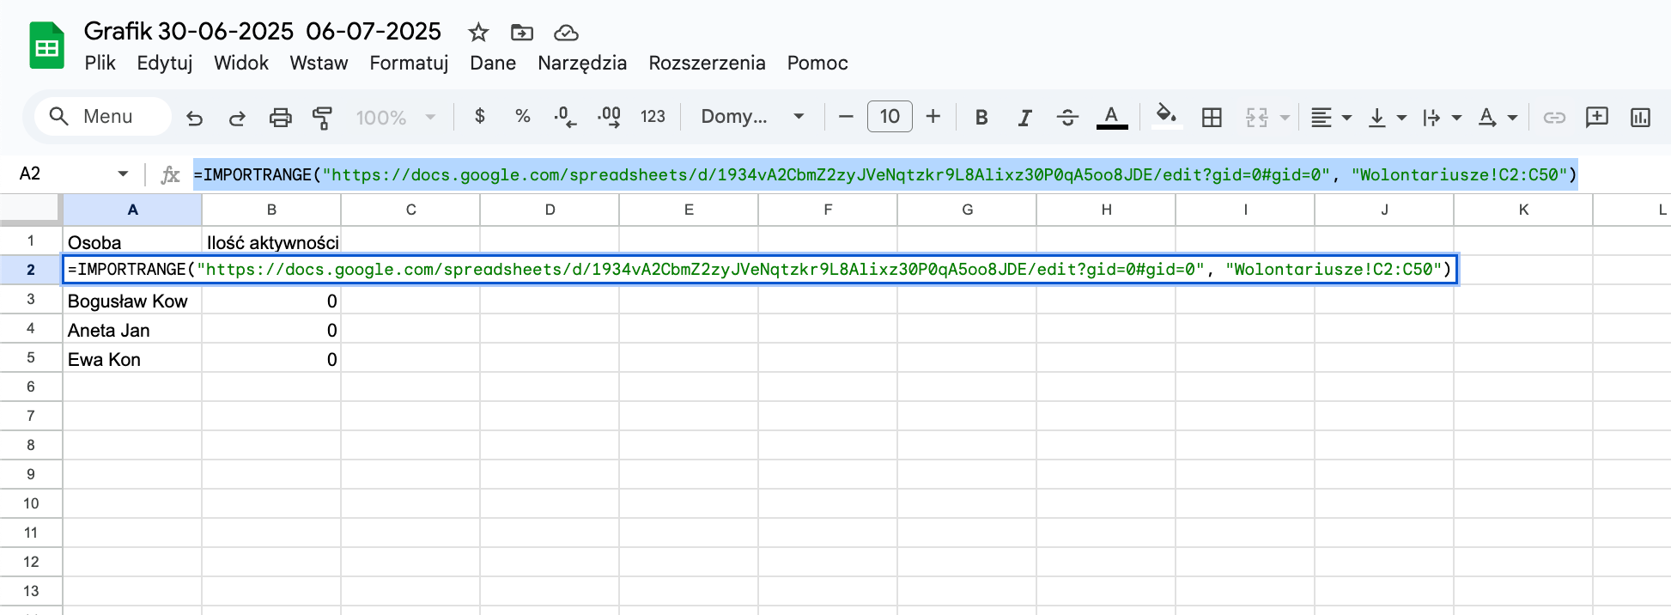Open the font family dropdown
1671x615 pixels.
point(752,116)
